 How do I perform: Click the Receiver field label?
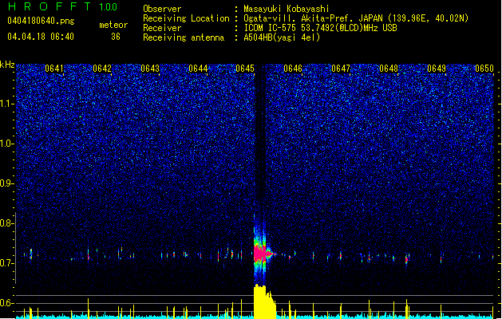tap(162, 28)
